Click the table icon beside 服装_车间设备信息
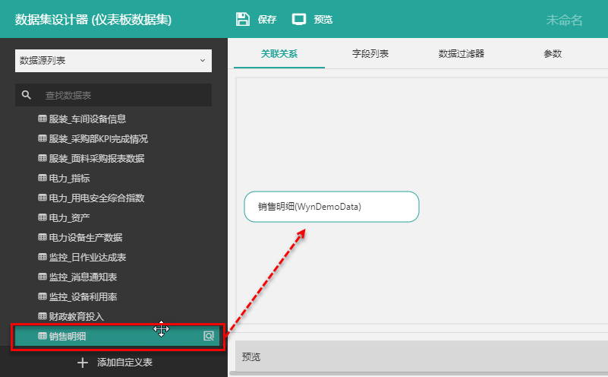This screenshot has height=377, width=608. point(43,119)
